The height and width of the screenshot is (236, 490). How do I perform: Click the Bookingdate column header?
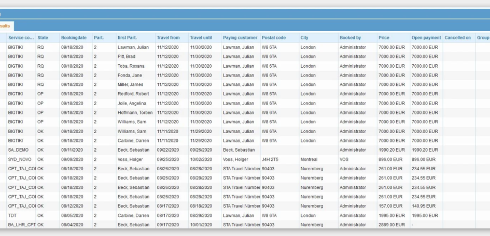click(x=74, y=38)
